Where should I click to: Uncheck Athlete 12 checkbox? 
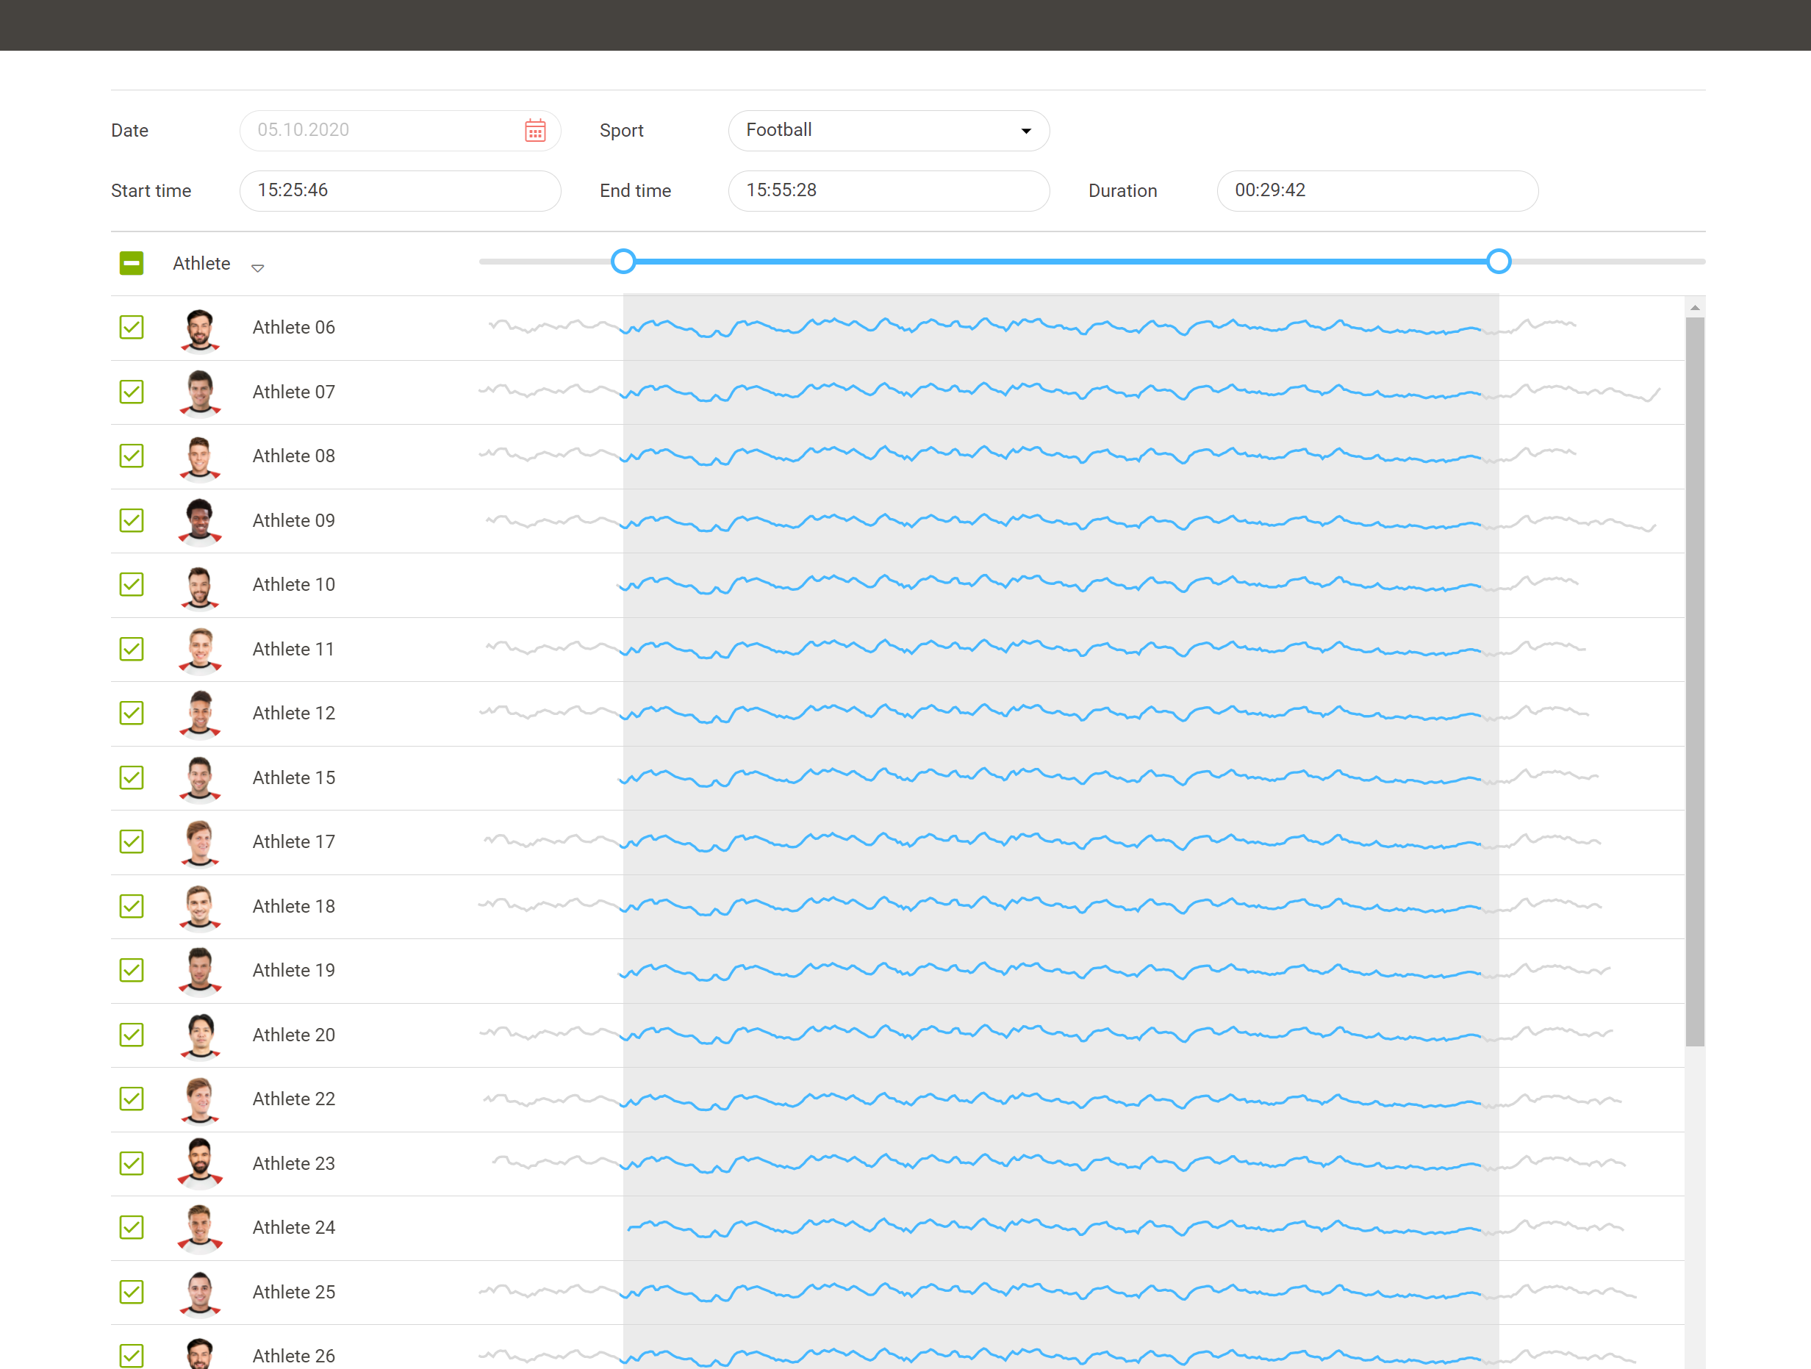click(x=132, y=713)
